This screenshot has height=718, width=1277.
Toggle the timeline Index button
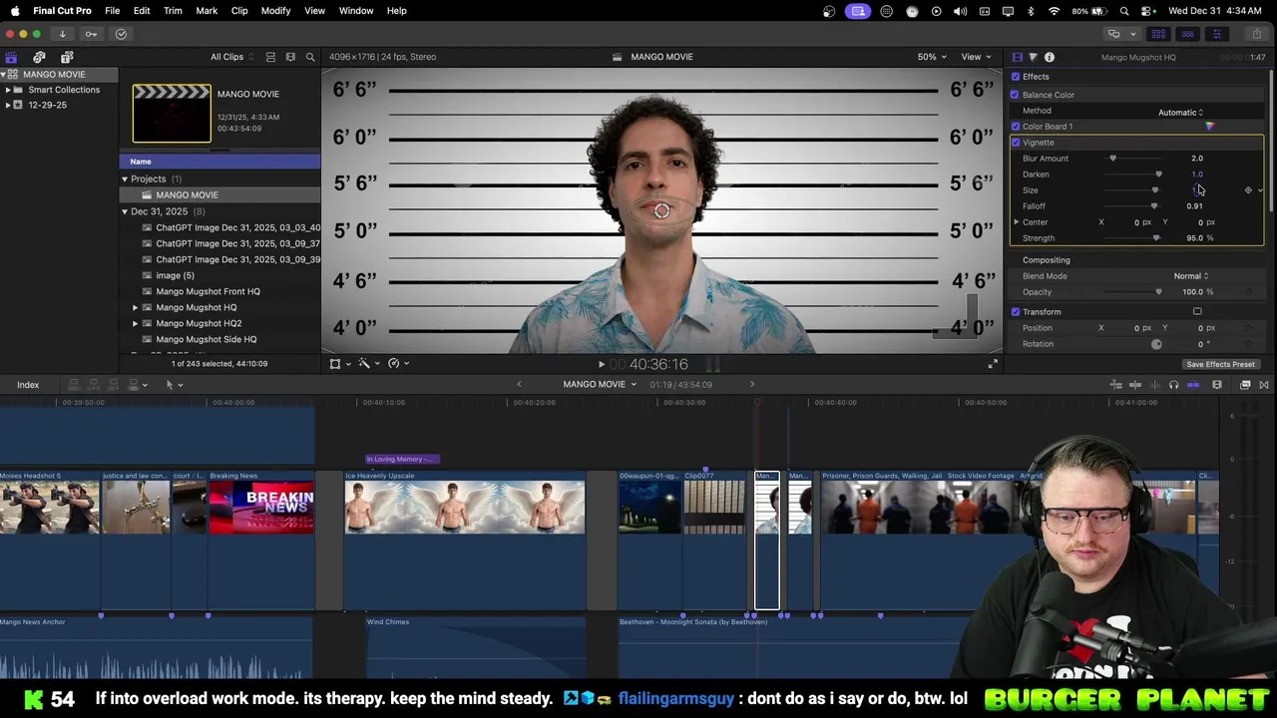point(28,385)
